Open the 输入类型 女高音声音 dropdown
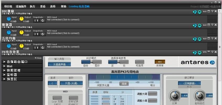The width and height of the screenshot is (222, 105). point(59,64)
